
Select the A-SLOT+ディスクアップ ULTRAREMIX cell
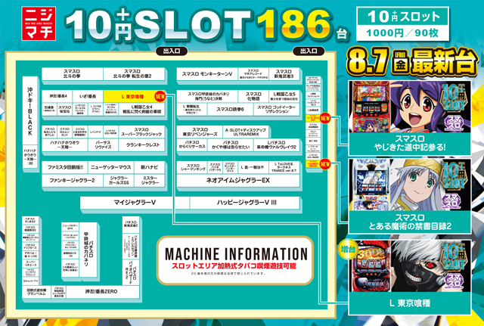click(245, 132)
